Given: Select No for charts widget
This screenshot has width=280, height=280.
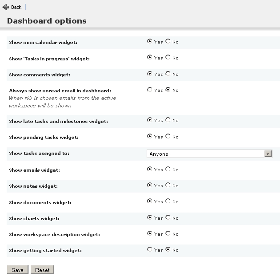Looking at the screenshot, I should click(x=168, y=217).
